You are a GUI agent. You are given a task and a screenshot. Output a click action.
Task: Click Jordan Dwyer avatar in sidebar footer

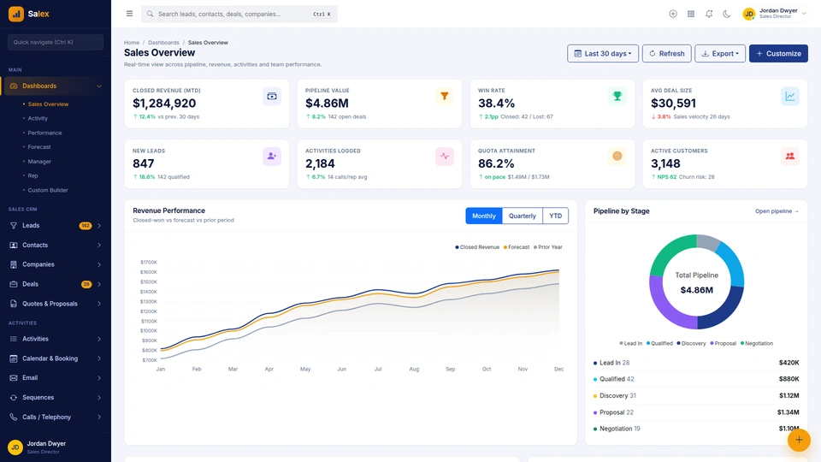coord(15,447)
